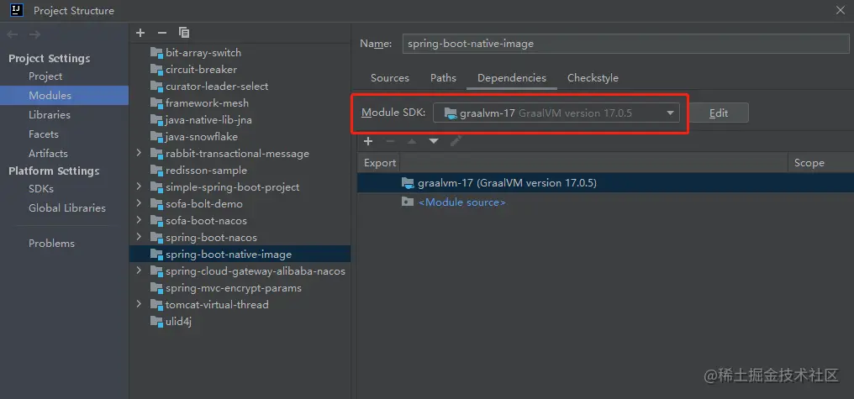Open Libraries settings page
The width and height of the screenshot is (854, 399).
[x=50, y=115]
